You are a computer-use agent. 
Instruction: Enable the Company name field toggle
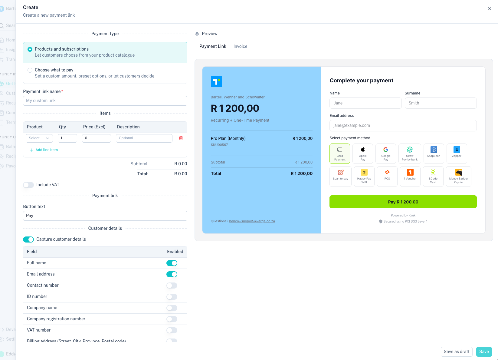172,308
